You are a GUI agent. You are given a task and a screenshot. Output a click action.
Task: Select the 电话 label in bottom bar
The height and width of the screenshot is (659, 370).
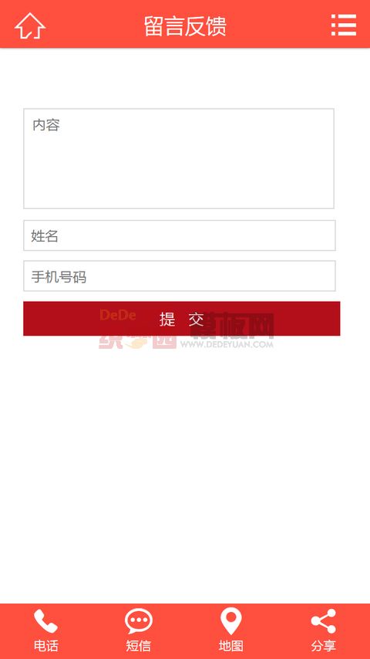[45, 646]
